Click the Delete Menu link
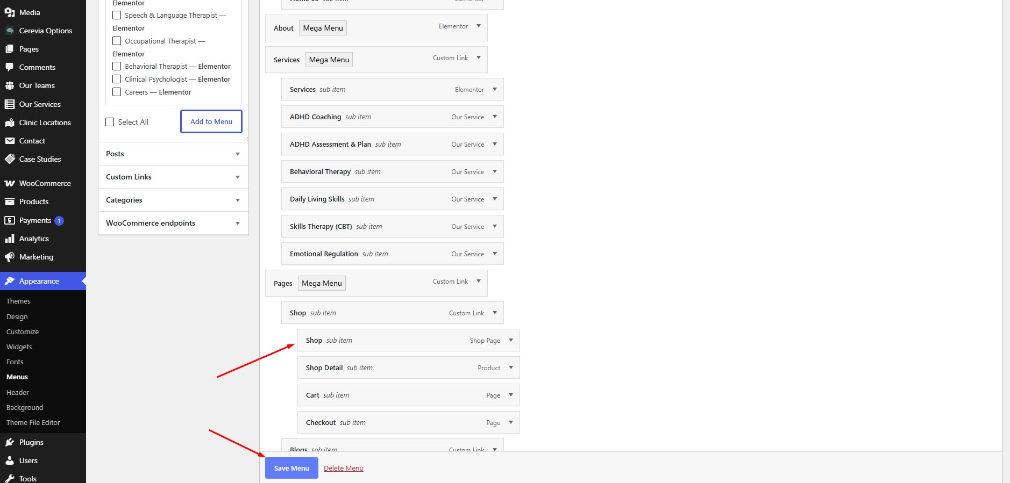Image resolution: width=1010 pixels, height=483 pixels. coord(344,468)
